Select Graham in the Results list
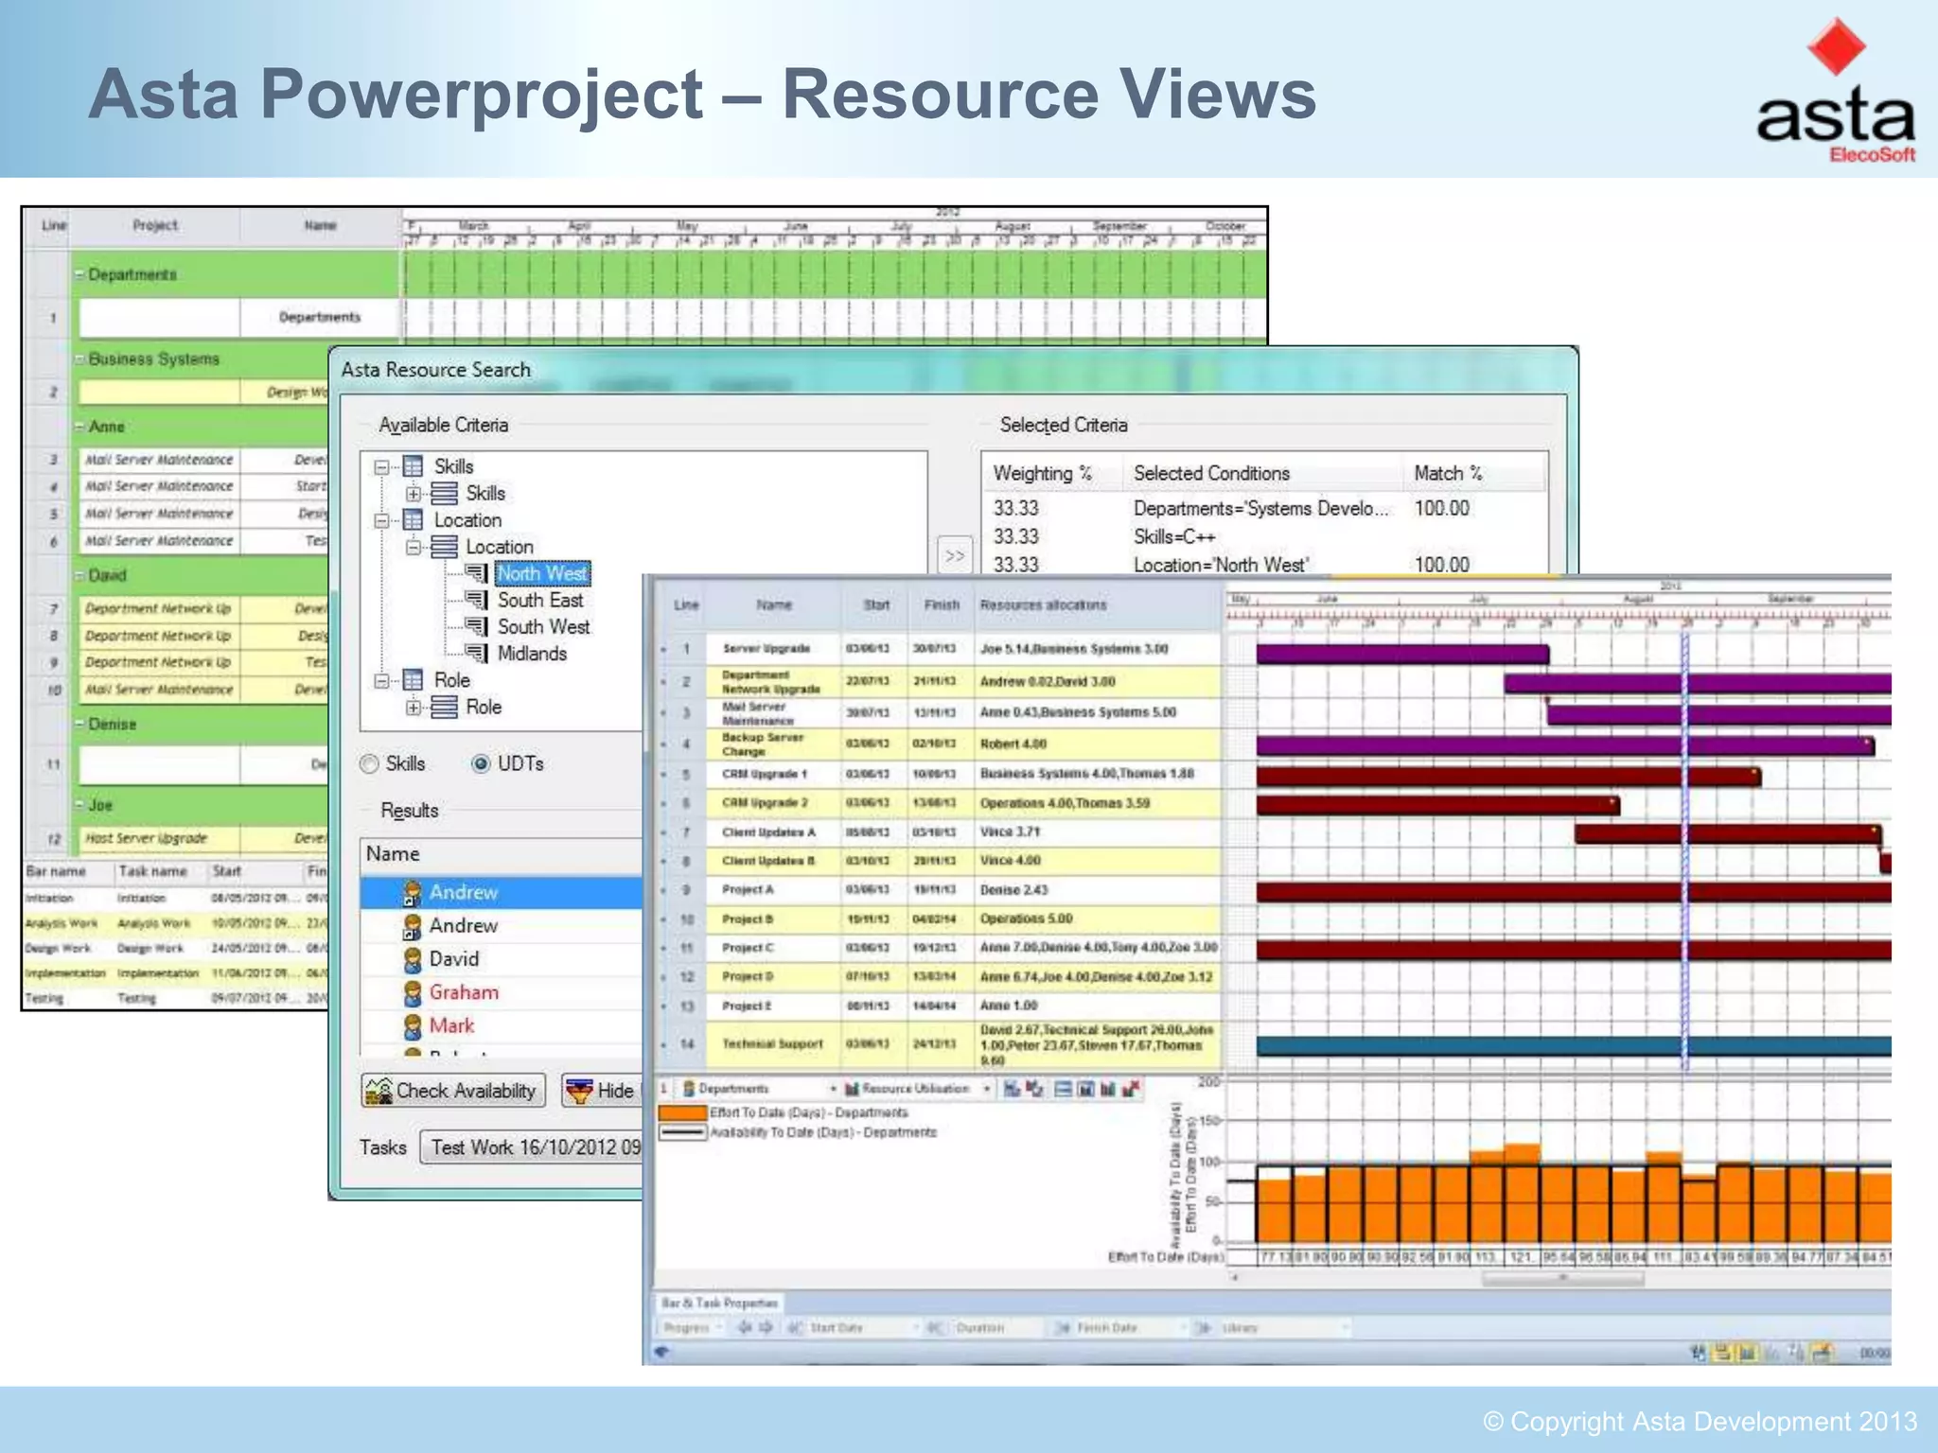Image resolution: width=1938 pixels, height=1453 pixels. [502, 992]
